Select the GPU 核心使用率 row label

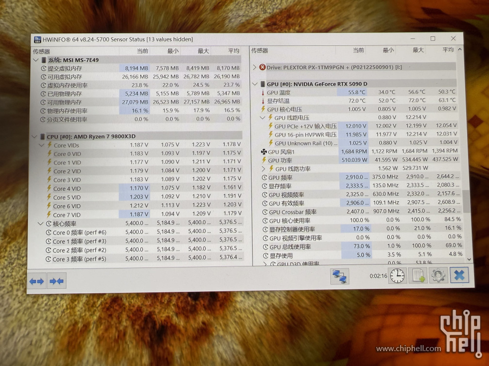coord(290,221)
